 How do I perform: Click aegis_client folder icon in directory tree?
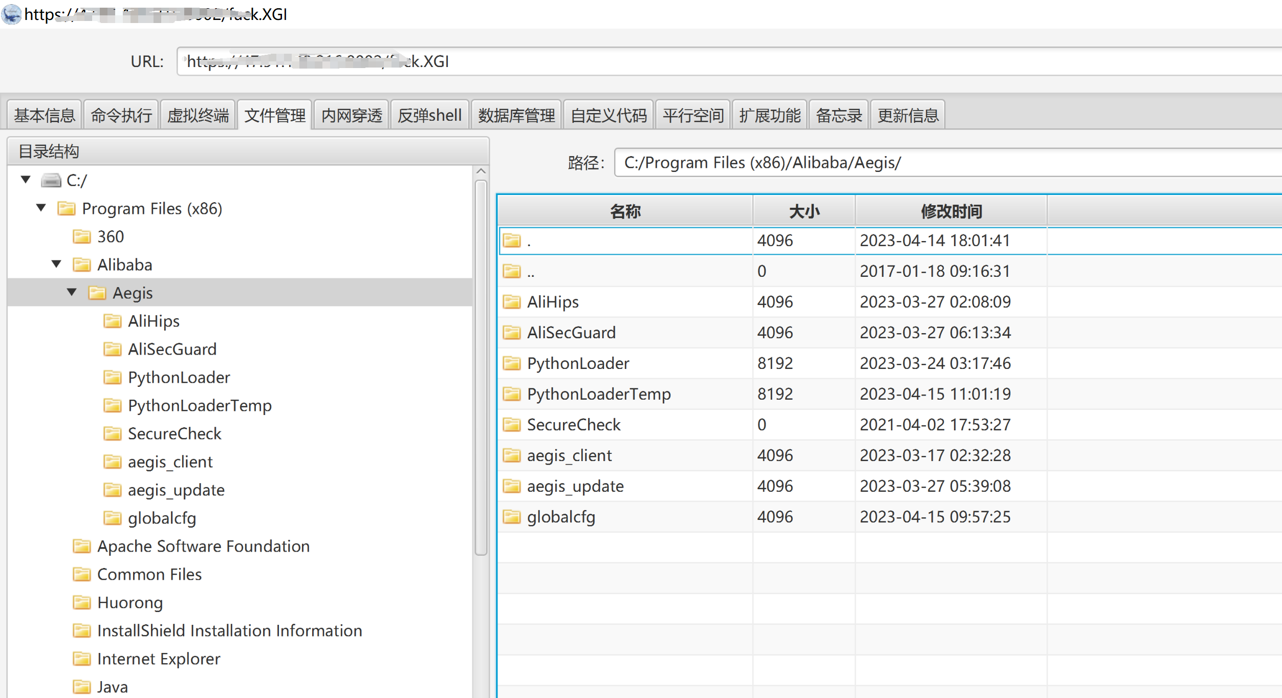112,462
